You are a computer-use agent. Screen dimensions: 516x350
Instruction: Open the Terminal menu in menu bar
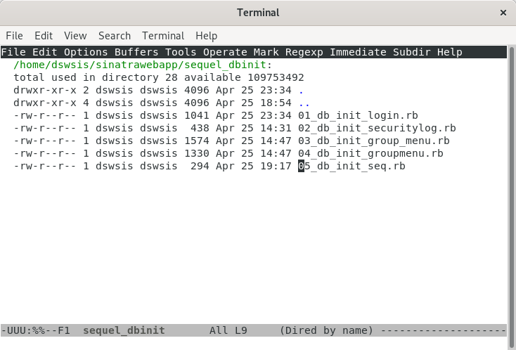[163, 36]
